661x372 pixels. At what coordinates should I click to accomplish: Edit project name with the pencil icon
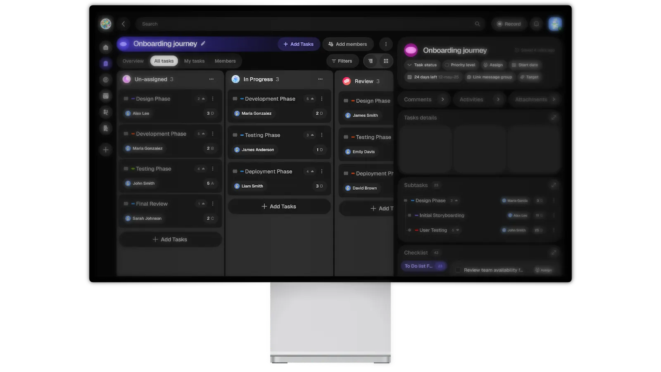pos(203,43)
